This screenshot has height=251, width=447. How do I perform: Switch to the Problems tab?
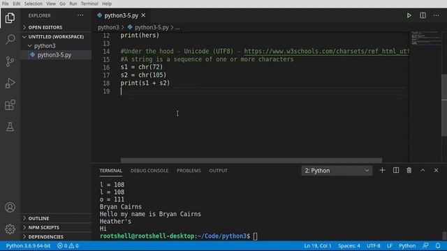[x=189, y=170]
